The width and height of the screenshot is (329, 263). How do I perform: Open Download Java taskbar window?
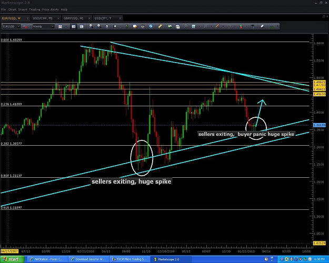pos(89,259)
